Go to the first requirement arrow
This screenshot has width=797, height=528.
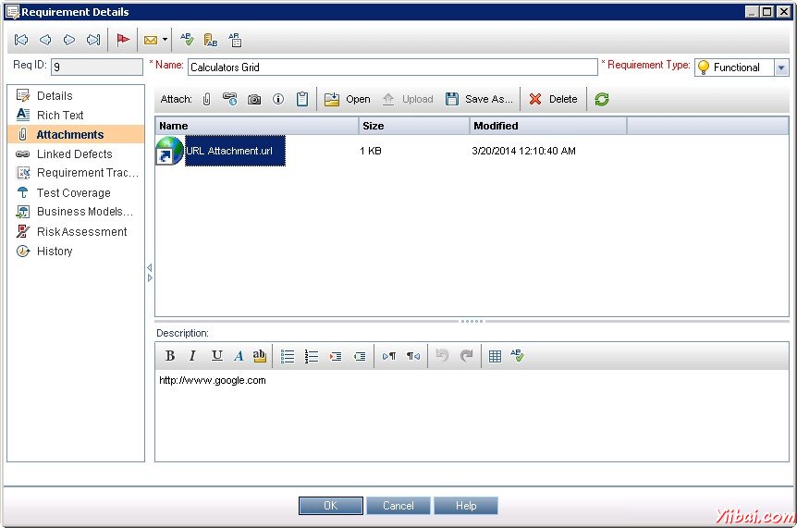tap(21, 40)
